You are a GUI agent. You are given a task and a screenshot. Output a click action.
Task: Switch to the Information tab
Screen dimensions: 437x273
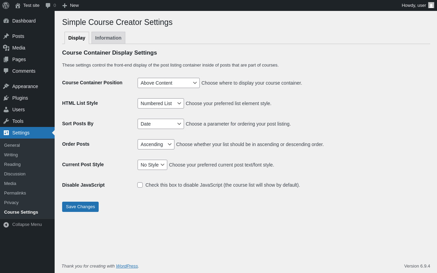pyautogui.click(x=108, y=38)
